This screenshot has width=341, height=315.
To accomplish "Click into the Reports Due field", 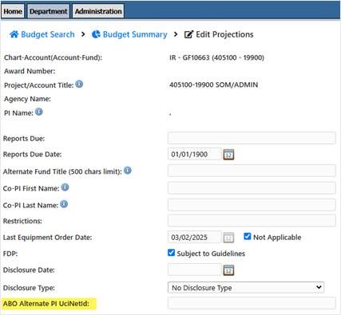I will coord(252,138).
